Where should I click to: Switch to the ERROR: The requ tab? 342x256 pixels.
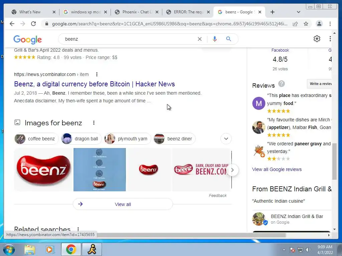click(x=188, y=12)
